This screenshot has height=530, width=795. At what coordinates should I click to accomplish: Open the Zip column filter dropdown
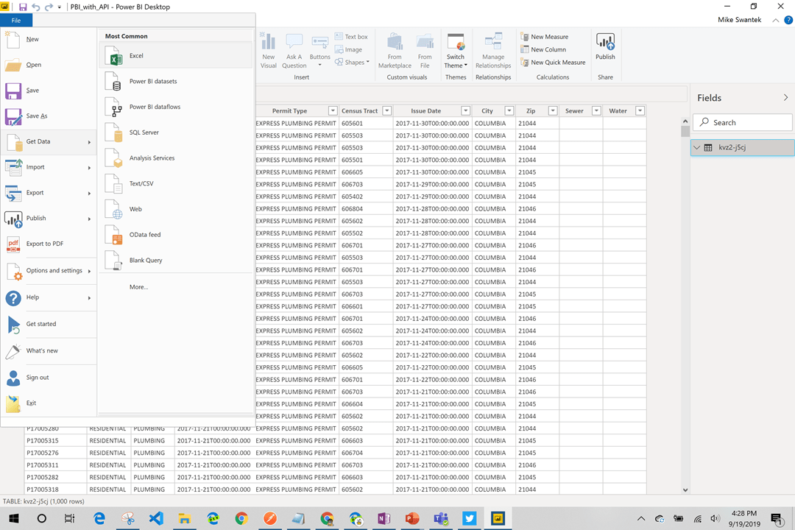[x=551, y=111]
